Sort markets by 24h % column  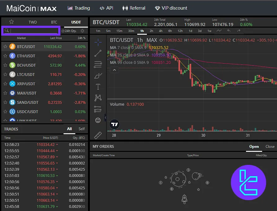(x=81, y=38)
